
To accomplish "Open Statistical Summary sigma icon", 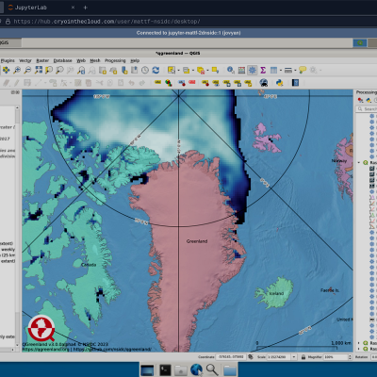I will 263,70.
